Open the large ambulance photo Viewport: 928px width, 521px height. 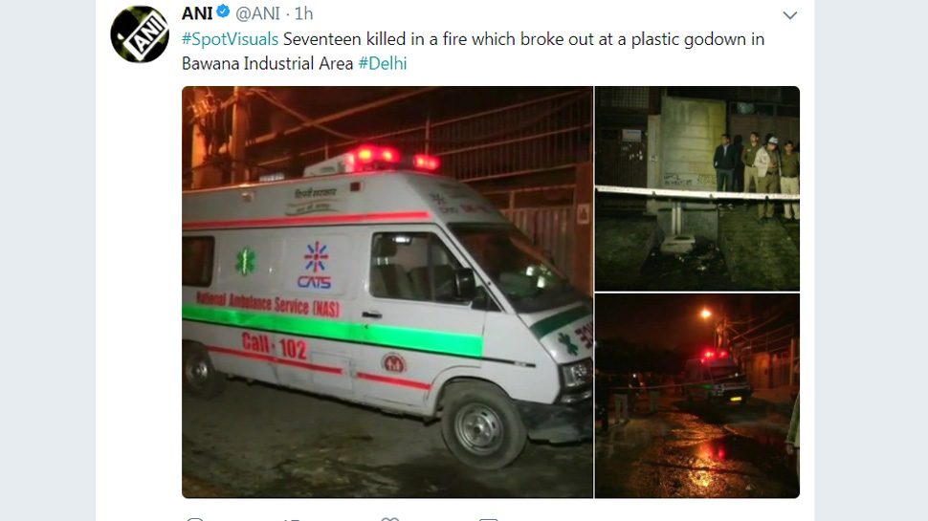pyautogui.click(x=387, y=293)
